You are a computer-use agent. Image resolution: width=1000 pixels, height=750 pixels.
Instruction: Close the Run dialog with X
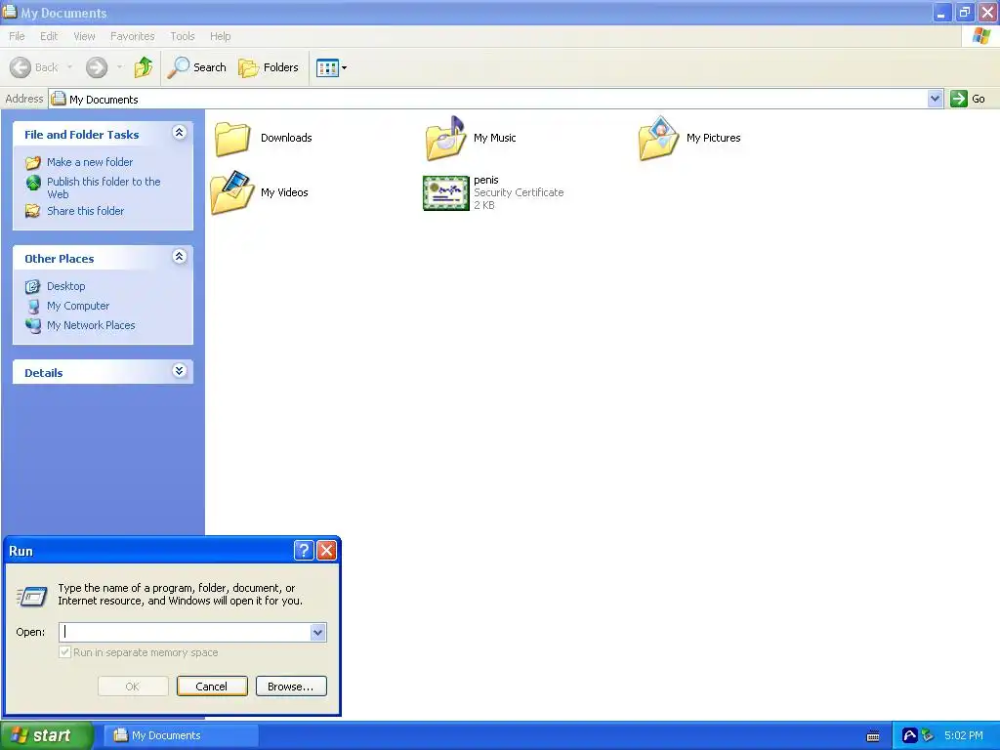coord(326,550)
